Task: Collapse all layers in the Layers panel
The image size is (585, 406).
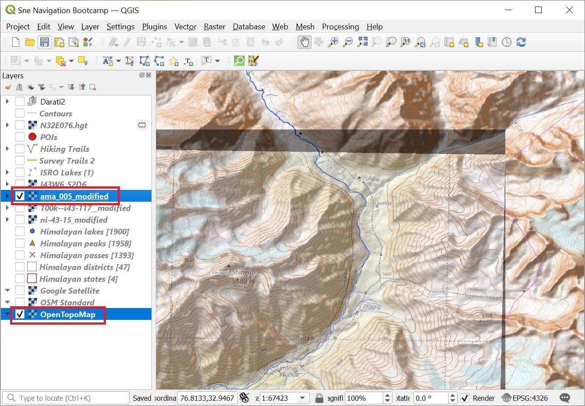Action: tap(82, 87)
